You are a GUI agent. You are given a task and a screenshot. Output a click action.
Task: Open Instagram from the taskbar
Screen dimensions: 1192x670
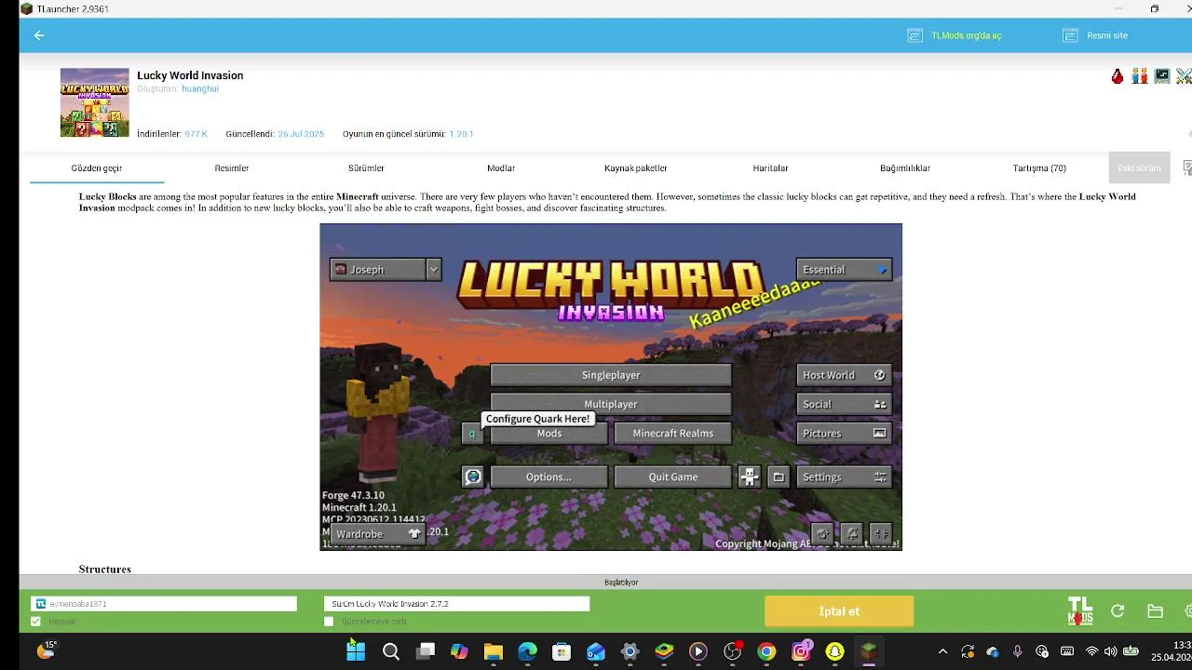pyautogui.click(x=801, y=651)
